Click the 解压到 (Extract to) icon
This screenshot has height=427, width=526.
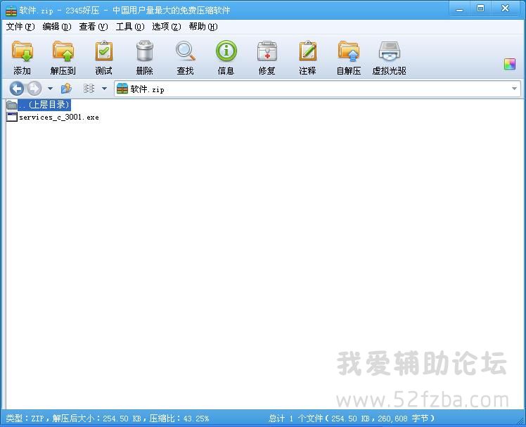(63, 58)
